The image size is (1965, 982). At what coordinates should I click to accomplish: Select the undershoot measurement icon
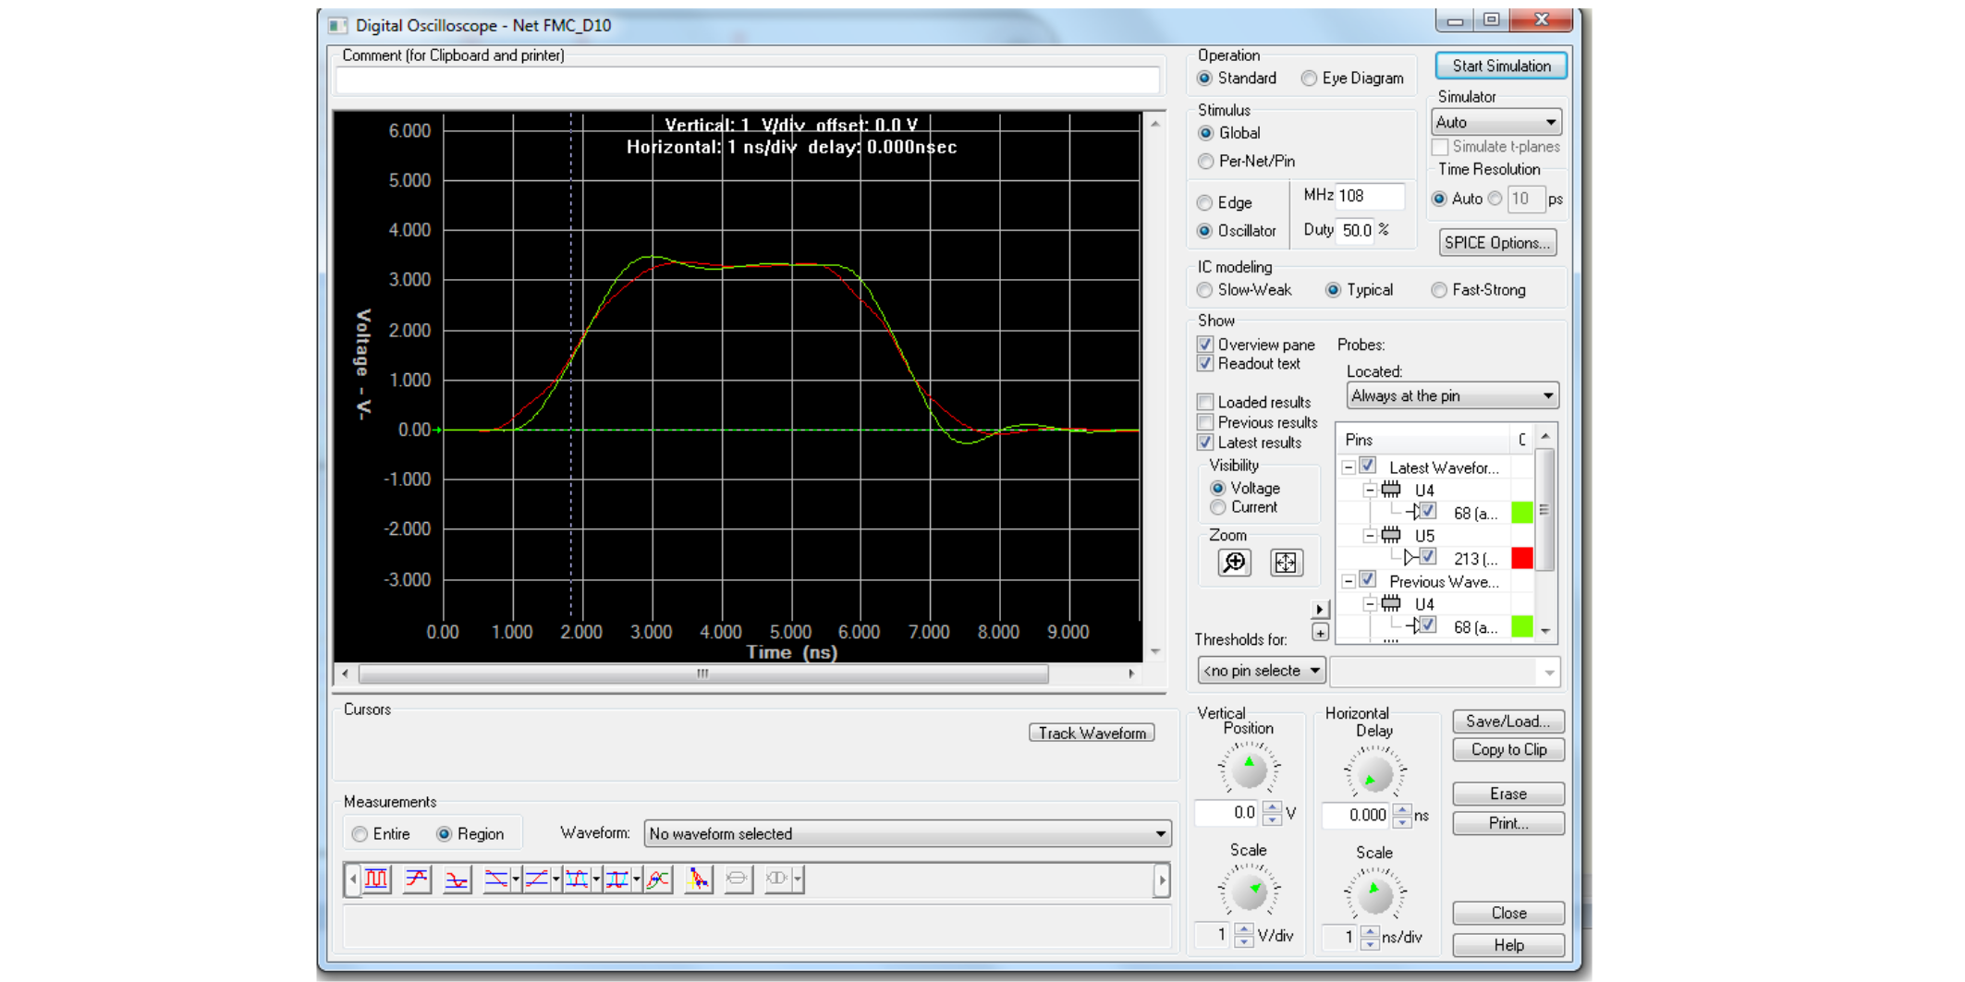pyautogui.click(x=457, y=879)
